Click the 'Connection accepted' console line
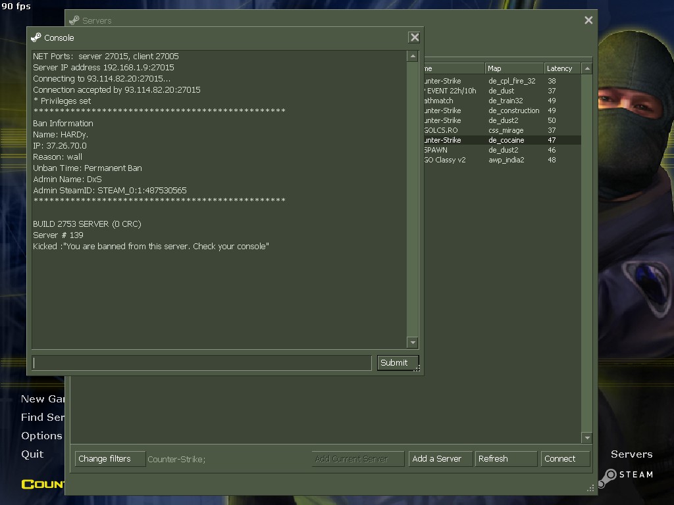 click(x=117, y=89)
